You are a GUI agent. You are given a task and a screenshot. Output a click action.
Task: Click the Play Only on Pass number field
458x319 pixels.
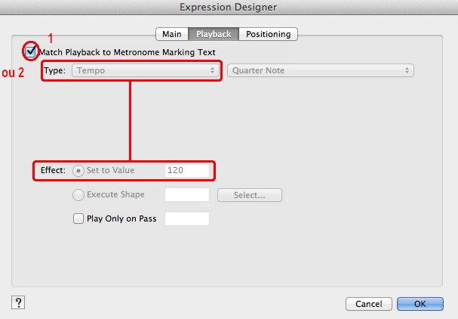tap(186, 219)
